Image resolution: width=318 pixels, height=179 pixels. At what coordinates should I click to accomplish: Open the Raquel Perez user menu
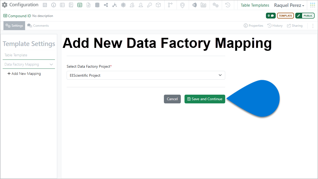point(289,5)
